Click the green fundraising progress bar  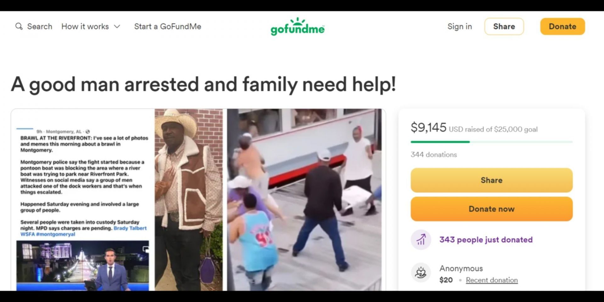pyautogui.click(x=491, y=142)
